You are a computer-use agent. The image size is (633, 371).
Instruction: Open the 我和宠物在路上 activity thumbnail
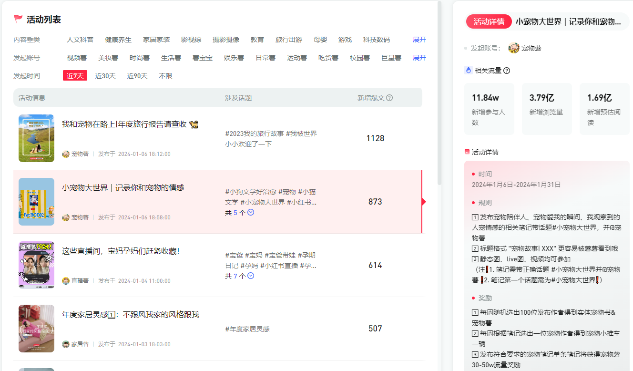[x=36, y=138]
